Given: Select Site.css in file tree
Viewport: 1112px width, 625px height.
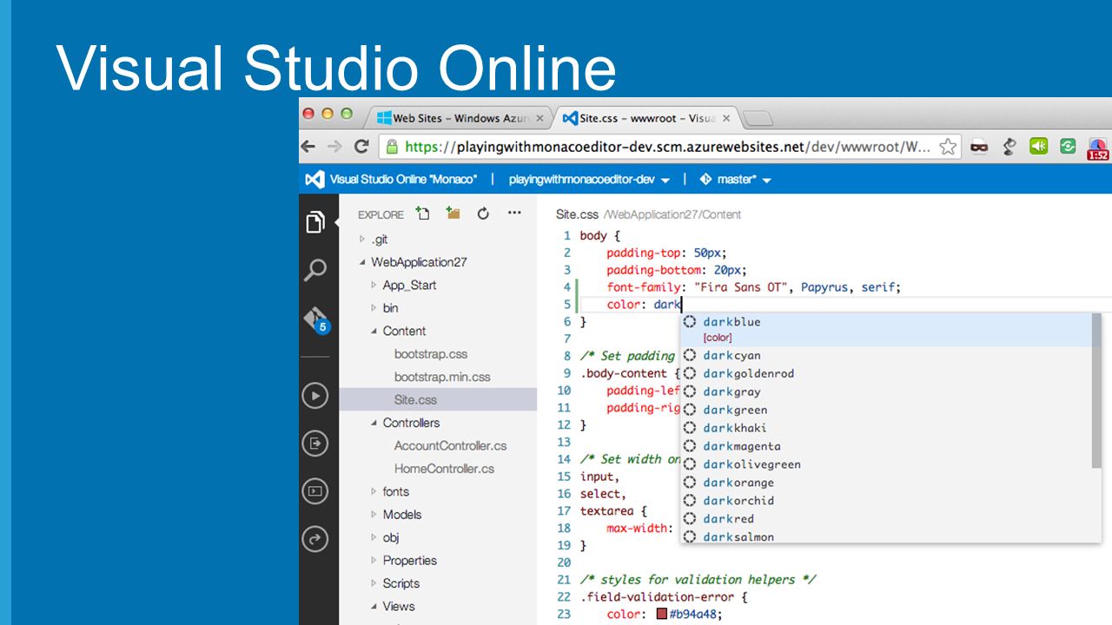Looking at the screenshot, I should 438,399.
